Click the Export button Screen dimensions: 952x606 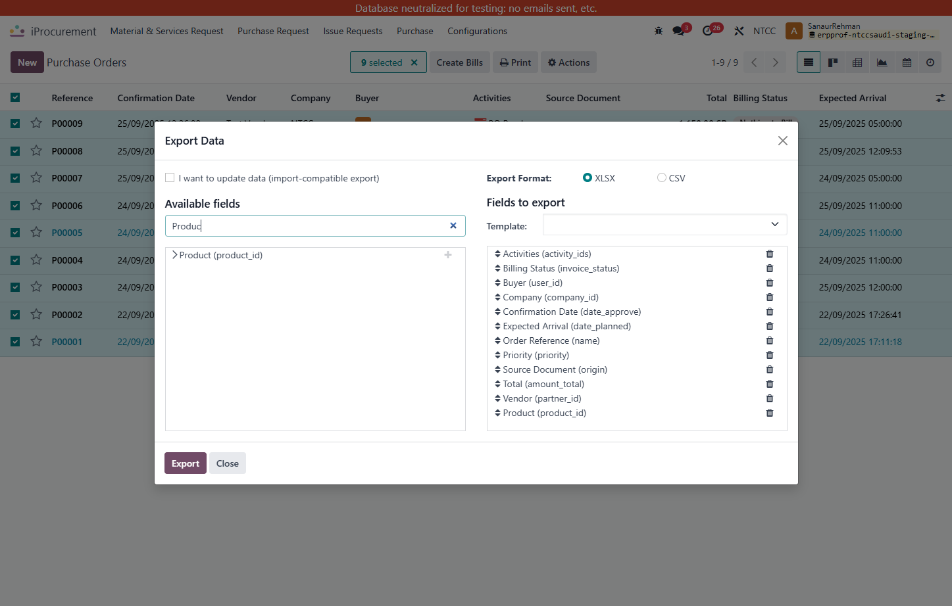click(x=186, y=463)
